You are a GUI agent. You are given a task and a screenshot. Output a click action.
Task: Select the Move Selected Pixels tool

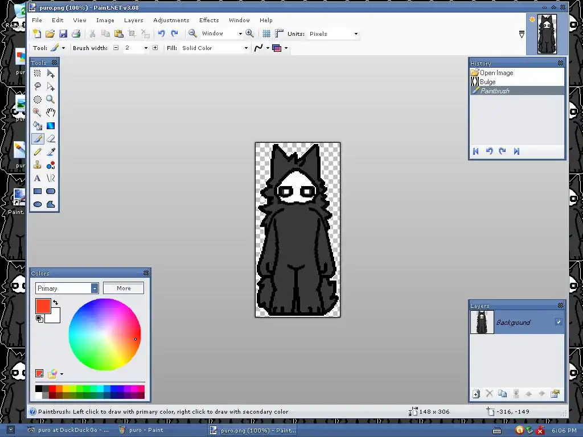coord(51,73)
